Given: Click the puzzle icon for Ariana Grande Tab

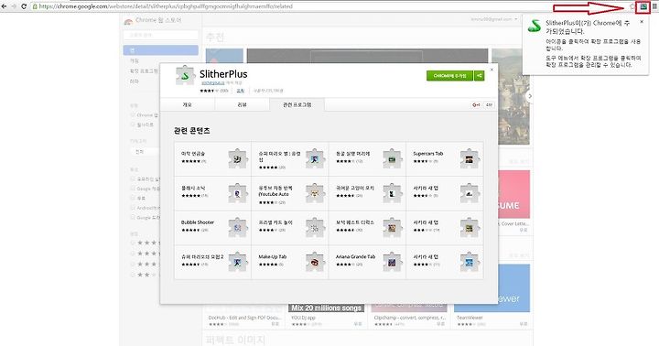Looking at the screenshot, I should click(x=392, y=262).
